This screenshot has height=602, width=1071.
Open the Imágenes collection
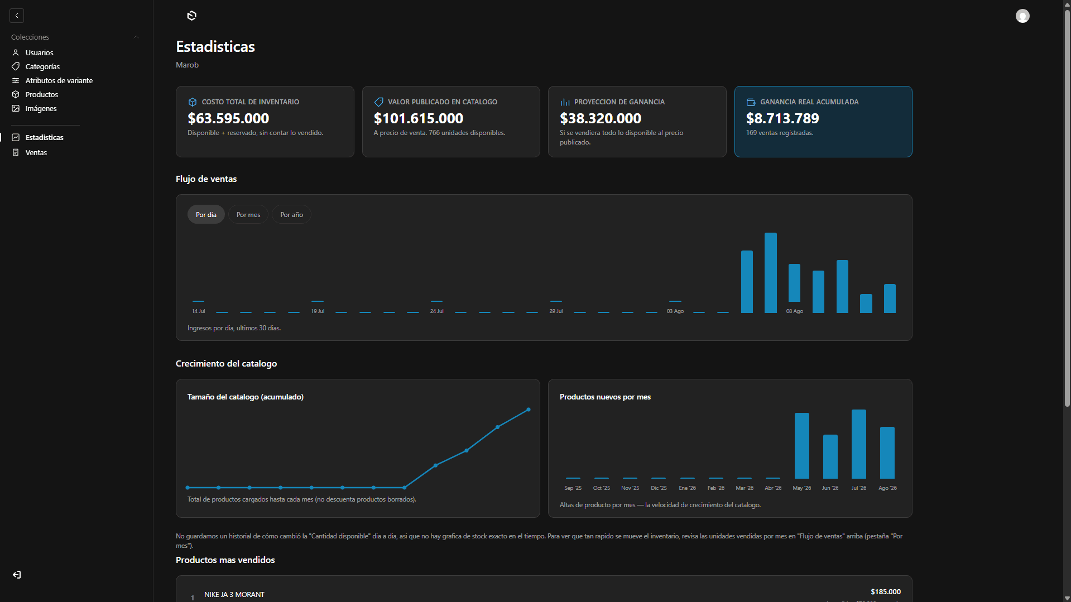pyautogui.click(x=41, y=108)
